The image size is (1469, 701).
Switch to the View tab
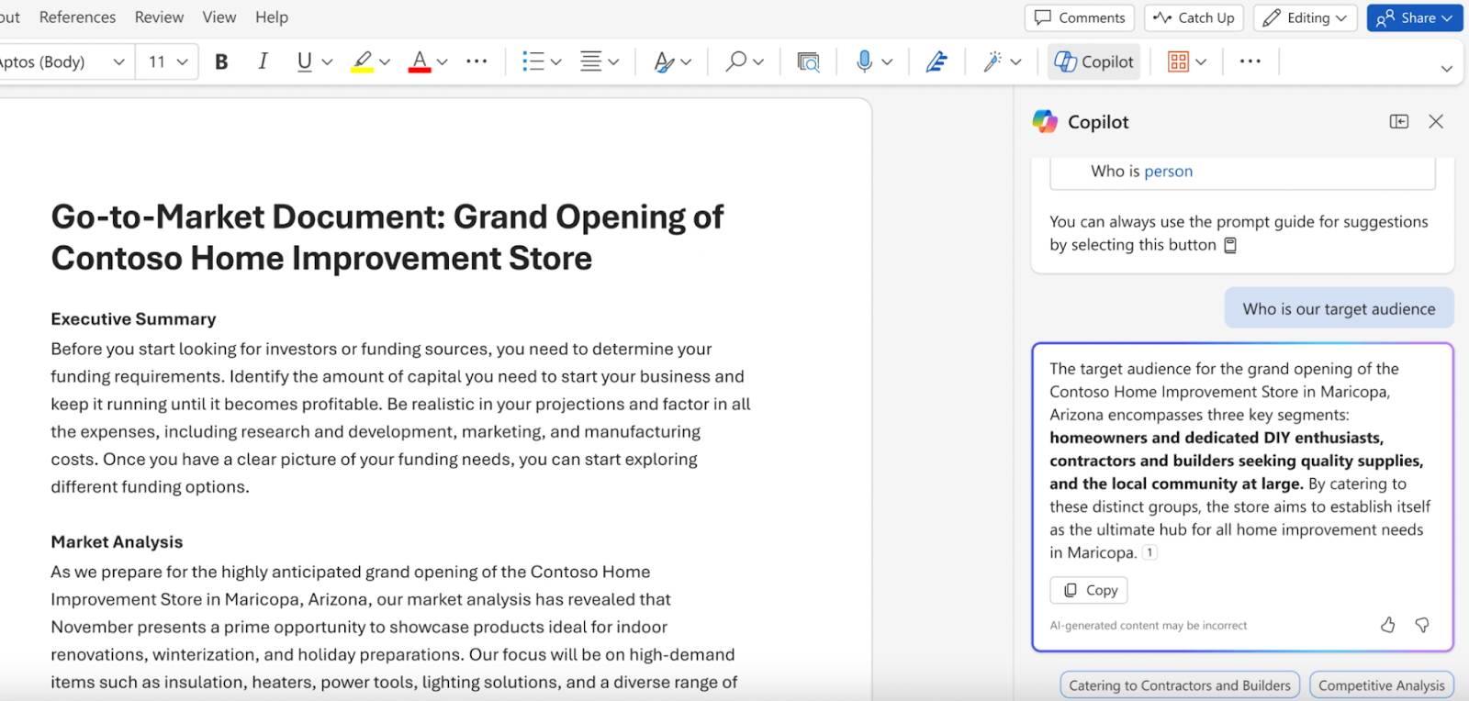coord(219,17)
